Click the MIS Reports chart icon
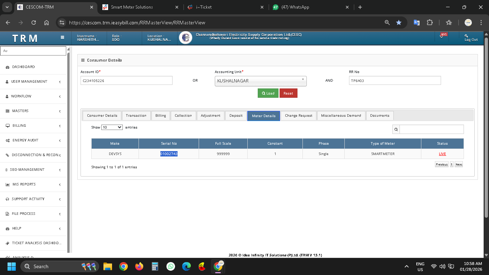The width and height of the screenshot is (489, 275). pos(8,184)
